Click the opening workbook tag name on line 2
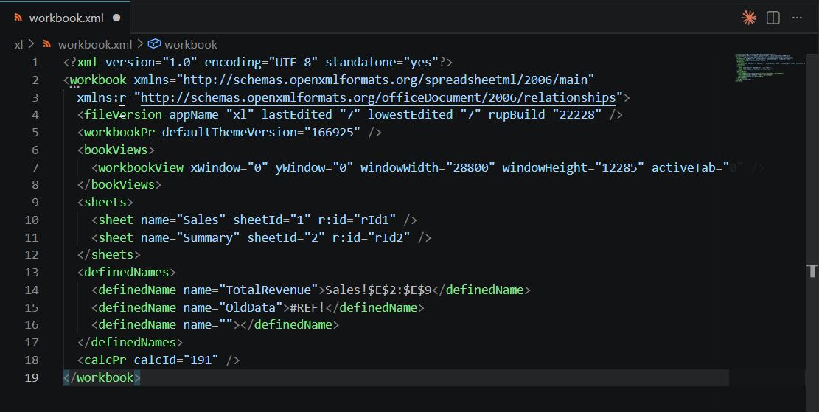819x412 pixels. tap(98, 80)
